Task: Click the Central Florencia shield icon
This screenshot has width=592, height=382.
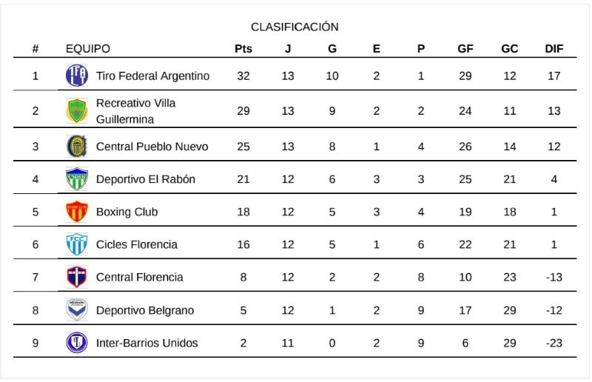Action: 76,277
